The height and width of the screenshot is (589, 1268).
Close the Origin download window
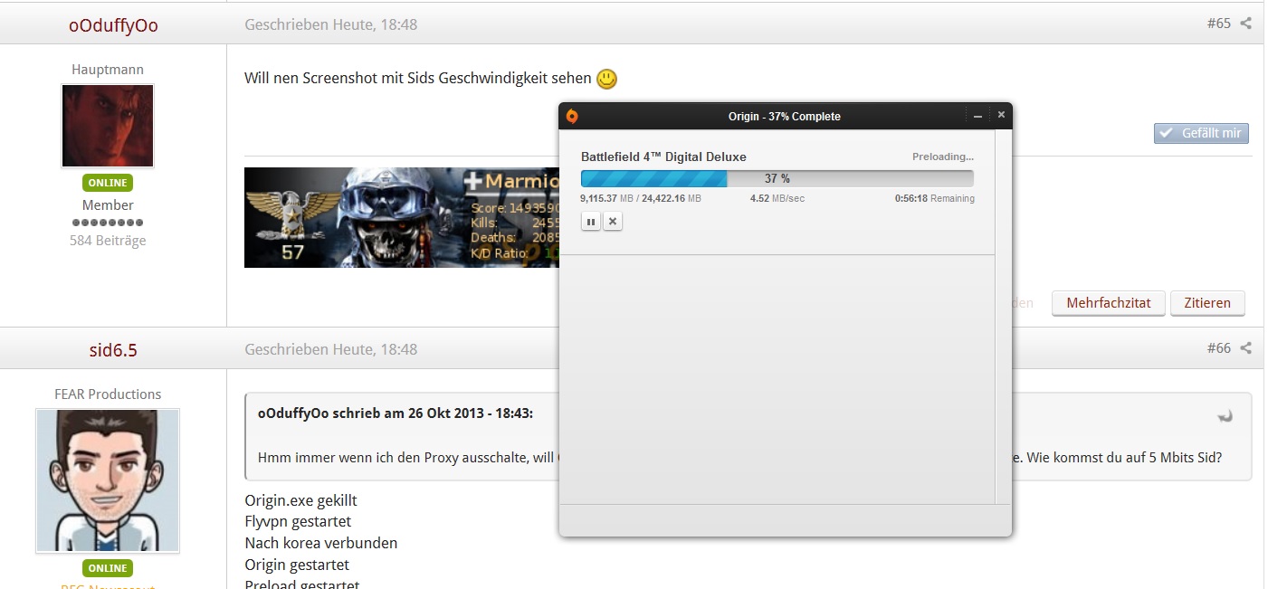1001,115
